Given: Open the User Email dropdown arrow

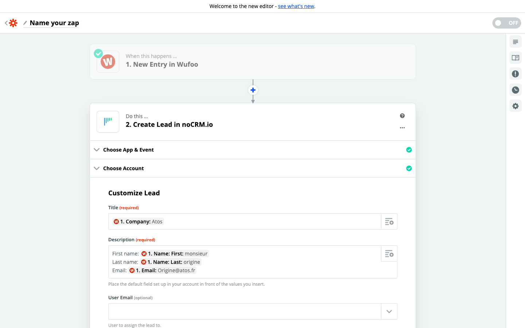Looking at the screenshot, I should click(x=389, y=312).
